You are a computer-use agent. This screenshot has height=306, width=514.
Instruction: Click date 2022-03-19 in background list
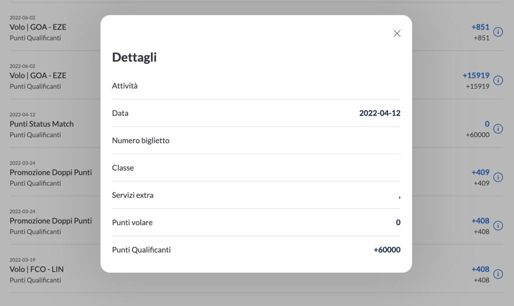(22, 260)
